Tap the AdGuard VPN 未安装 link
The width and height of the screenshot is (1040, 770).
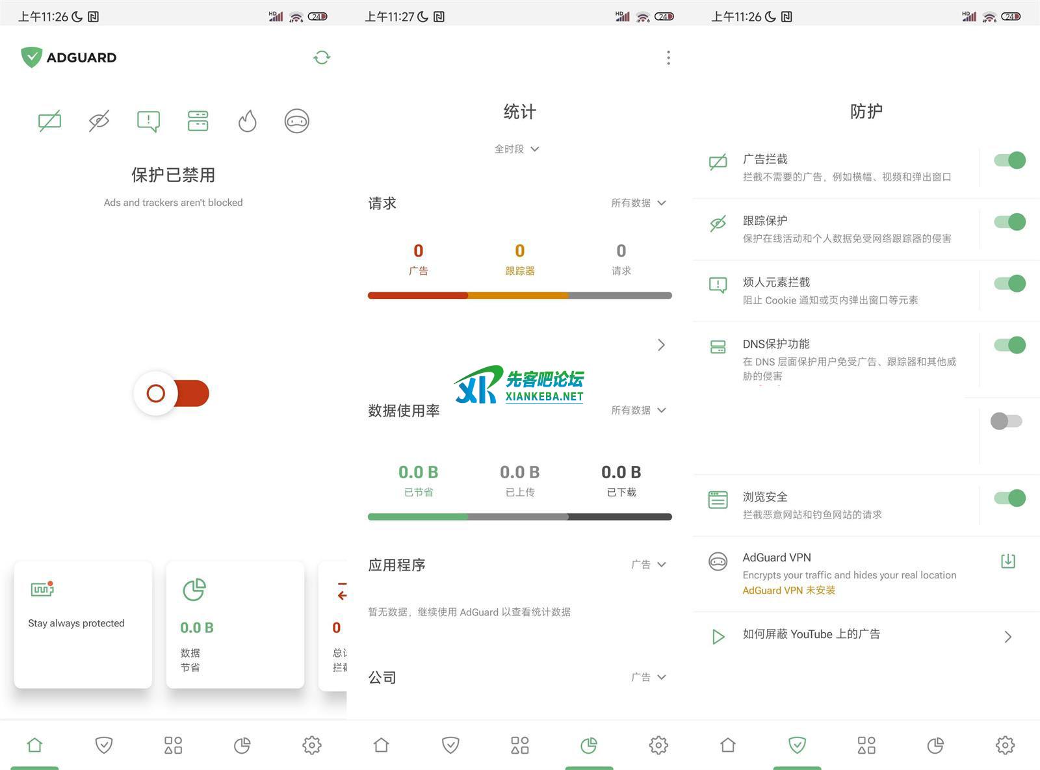click(788, 590)
